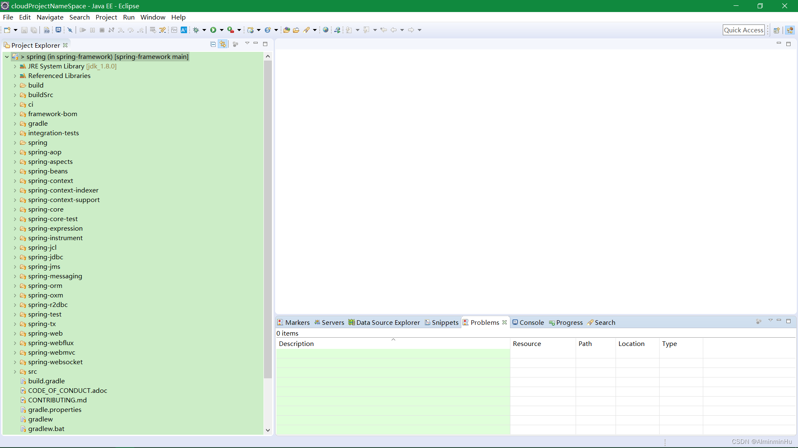This screenshot has width=798, height=448.
Task: Open the Run configurations dropdown arrow
Action: click(222, 30)
